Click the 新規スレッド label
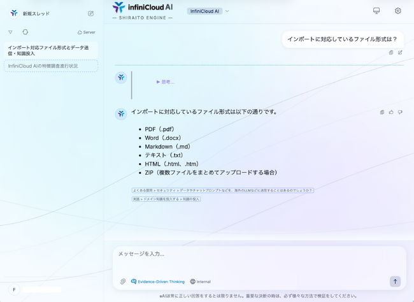Image resolution: width=414 pixels, height=302 pixels. [36, 14]
